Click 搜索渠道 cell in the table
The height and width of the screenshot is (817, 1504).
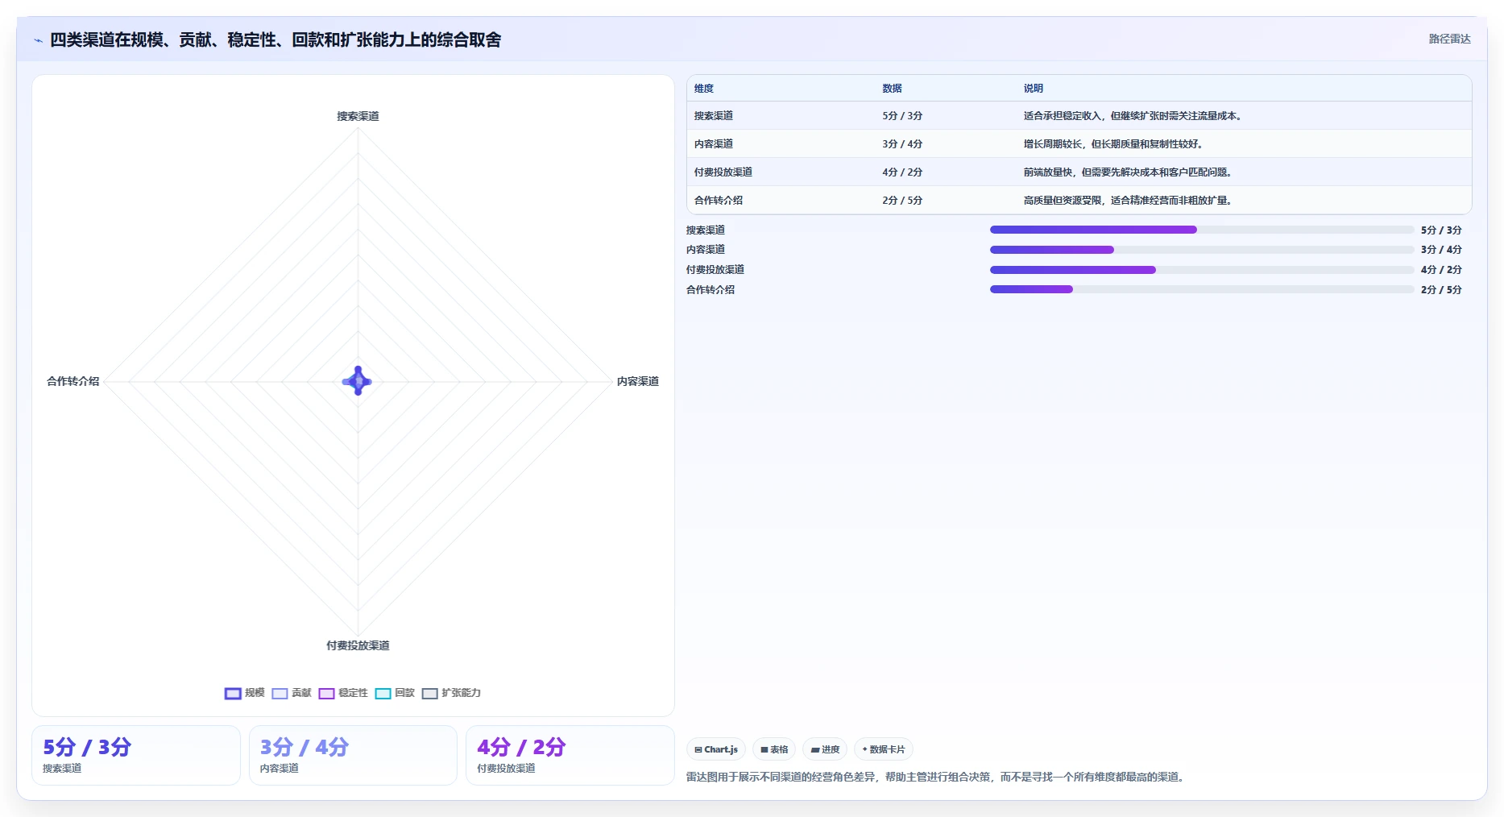point(714,116)
